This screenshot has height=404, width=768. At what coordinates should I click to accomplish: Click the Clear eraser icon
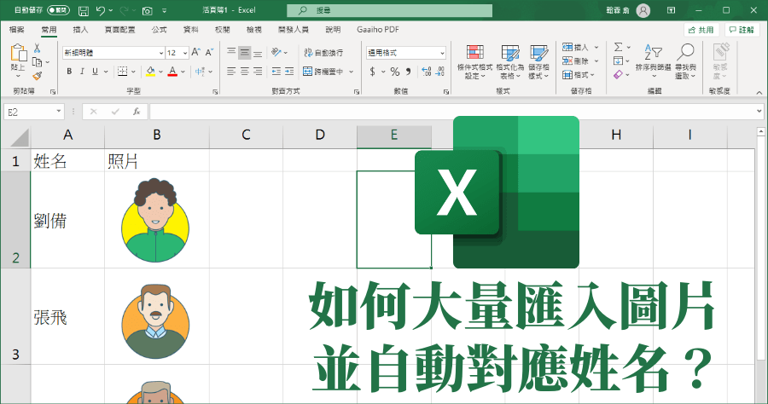(x=618, y=74)
